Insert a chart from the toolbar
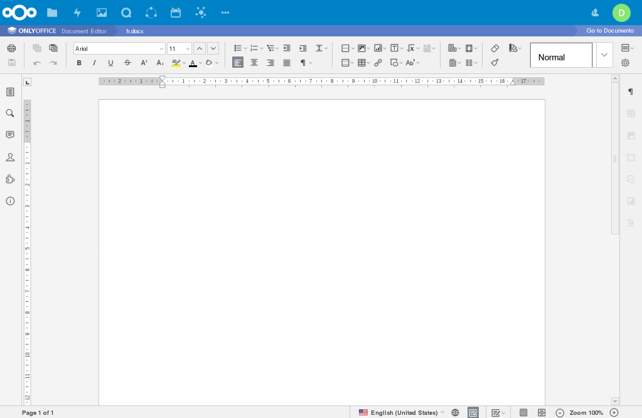Screen dimensions: 642x418 point(378,48)
